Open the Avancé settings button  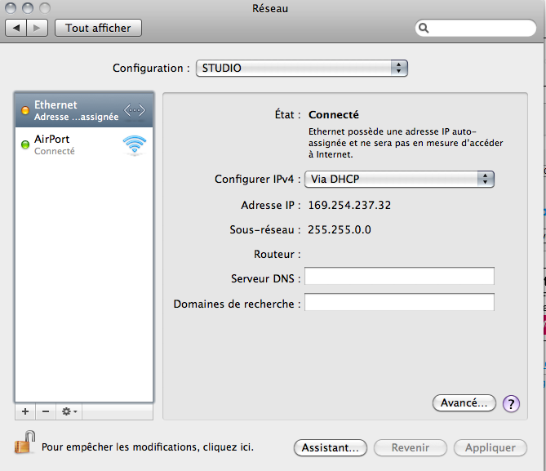(464, 403)
